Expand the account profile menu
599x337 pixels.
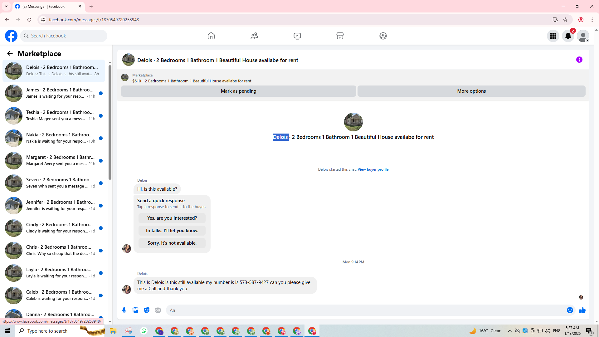(x=583, y=36)
